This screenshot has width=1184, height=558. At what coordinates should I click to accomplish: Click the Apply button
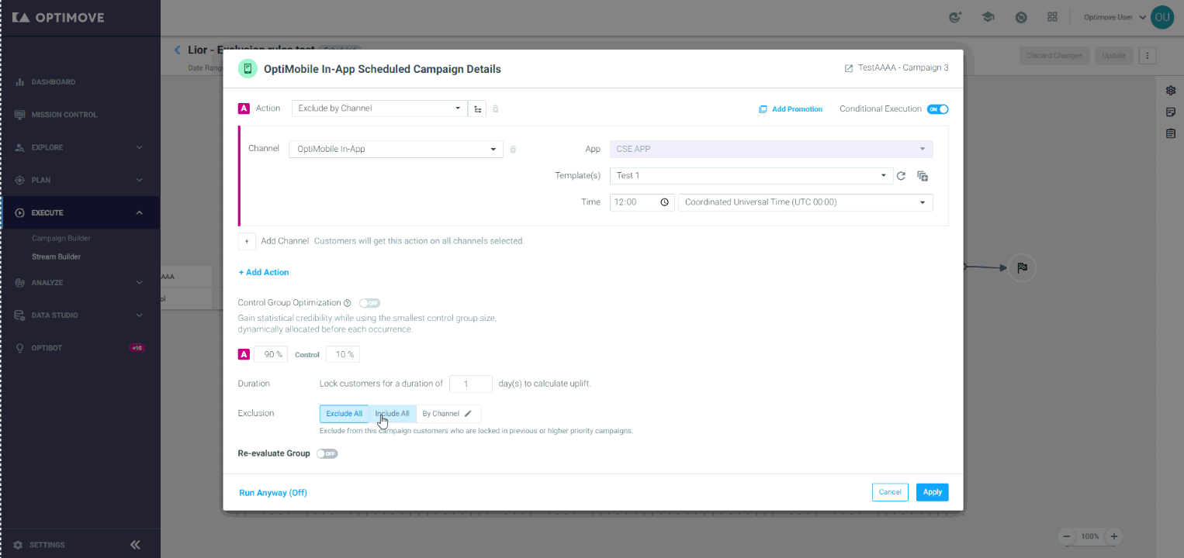pyautogui.click(x=933, y=492)
